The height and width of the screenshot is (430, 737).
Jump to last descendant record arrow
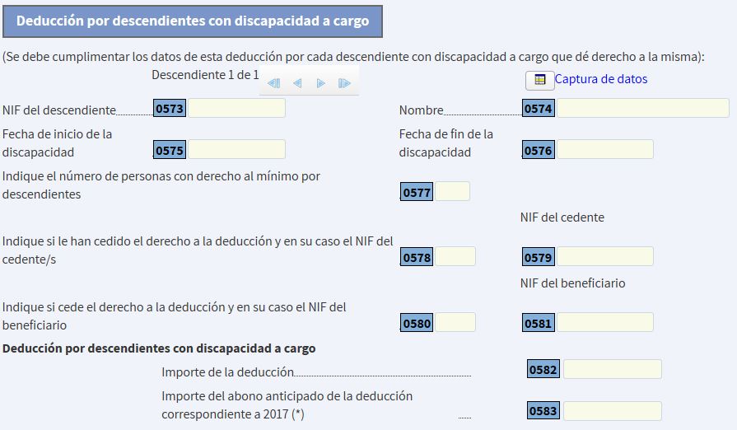point(344,83)
